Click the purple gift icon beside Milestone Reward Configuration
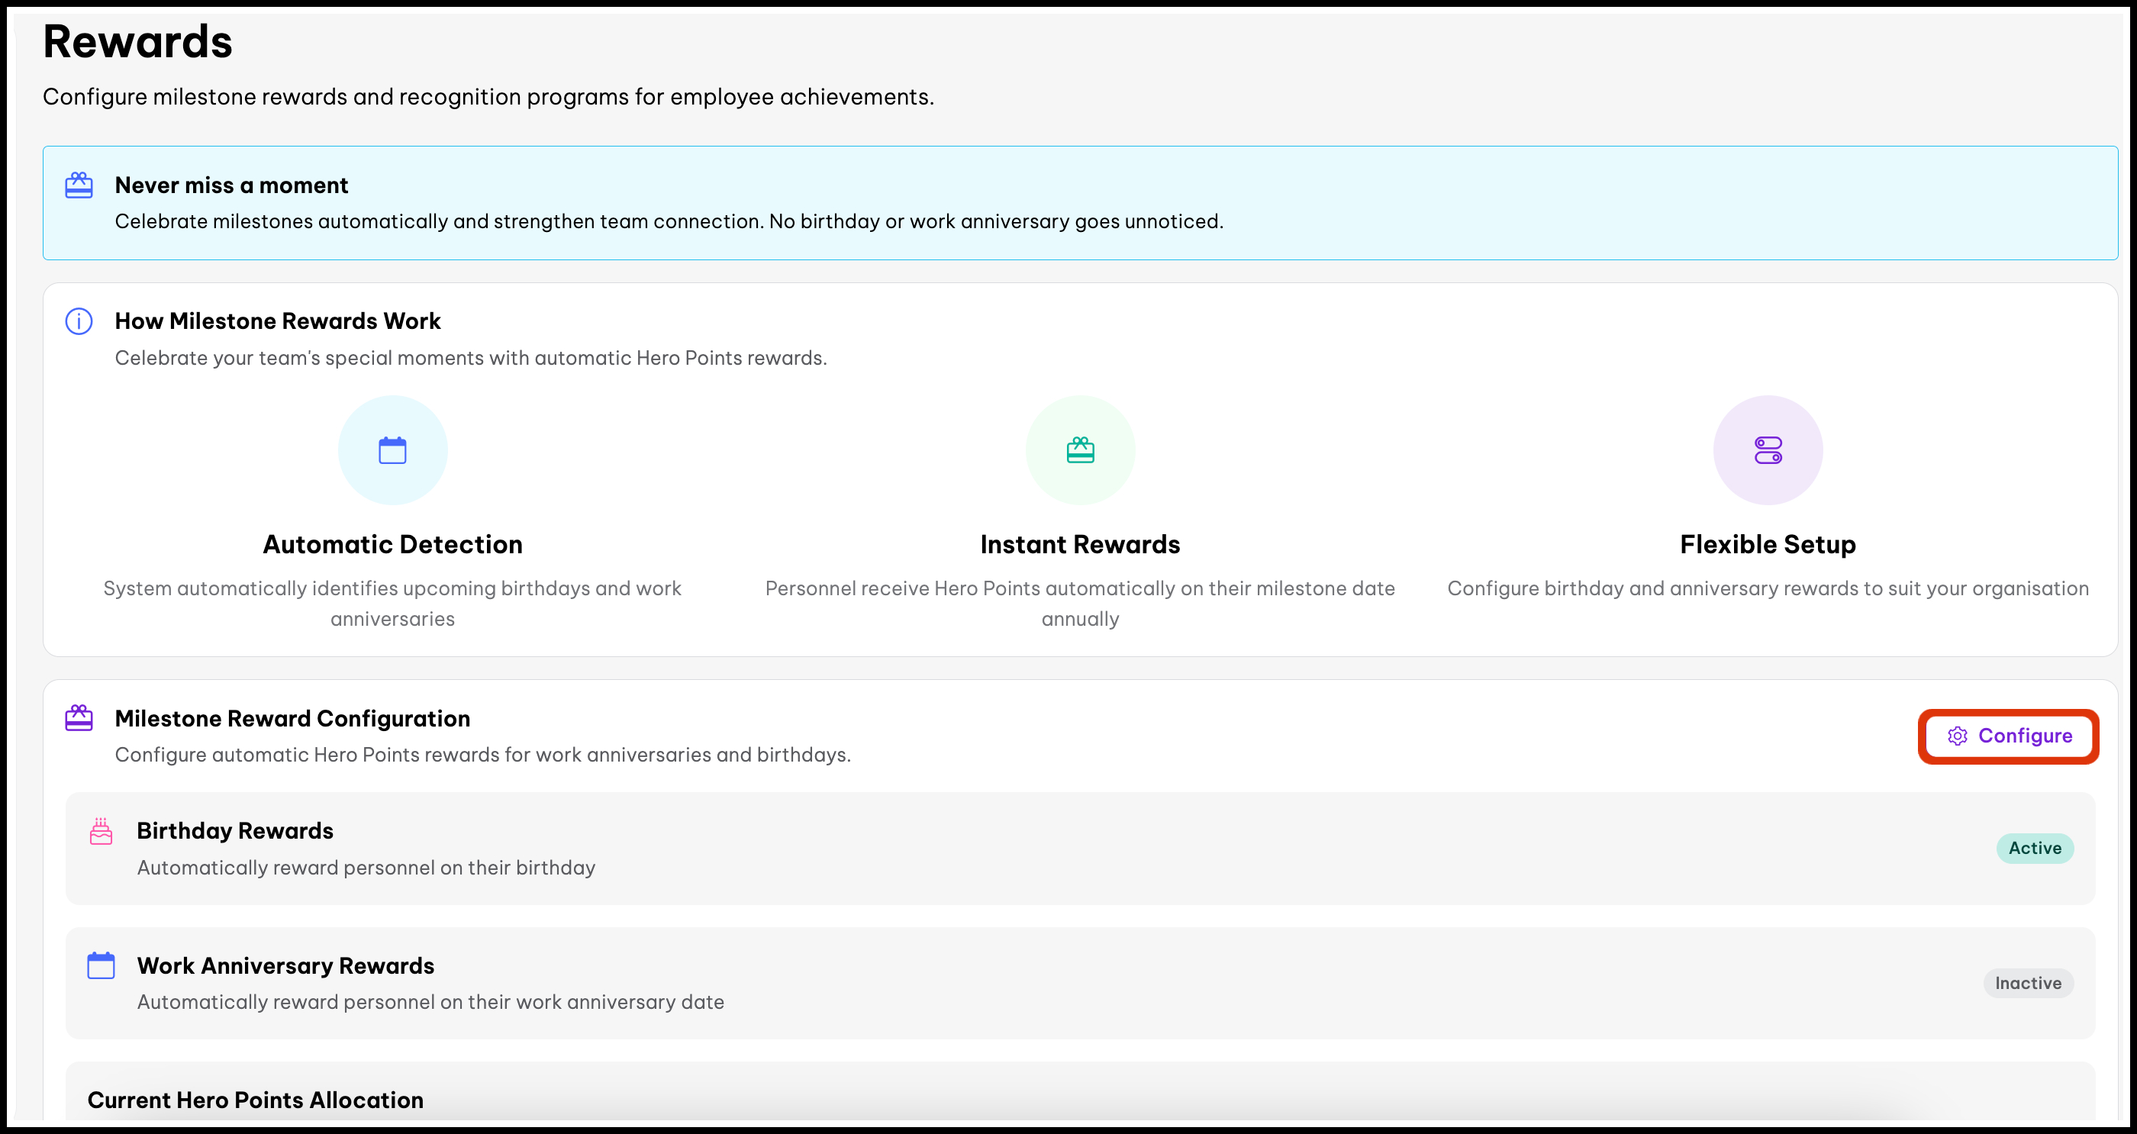This screenshot has height=1134, width=2137. click(x=79, y=718)
